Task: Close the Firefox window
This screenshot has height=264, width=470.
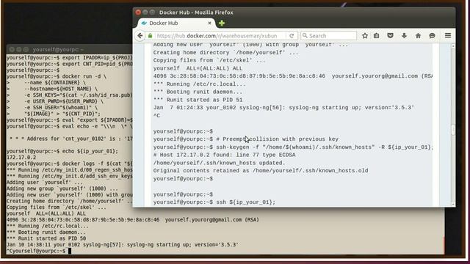Action: 138,12
